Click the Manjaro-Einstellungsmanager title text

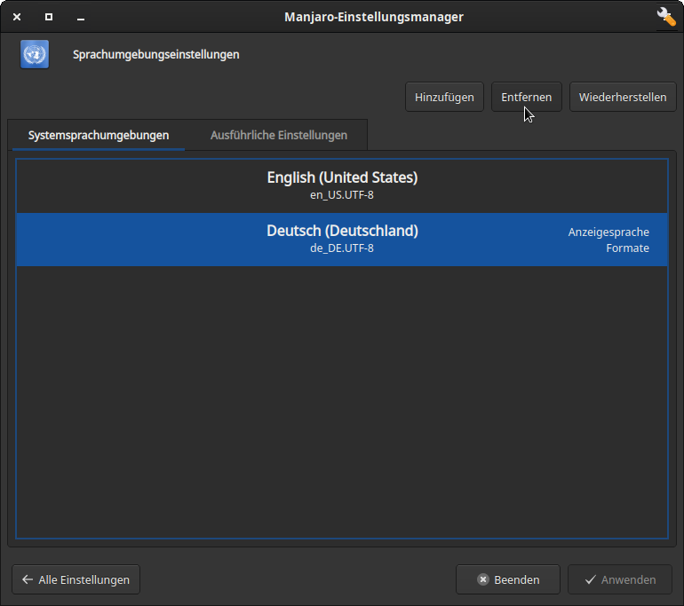(x=374, y=17)
